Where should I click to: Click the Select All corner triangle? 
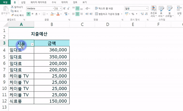[x=5, y=25]
